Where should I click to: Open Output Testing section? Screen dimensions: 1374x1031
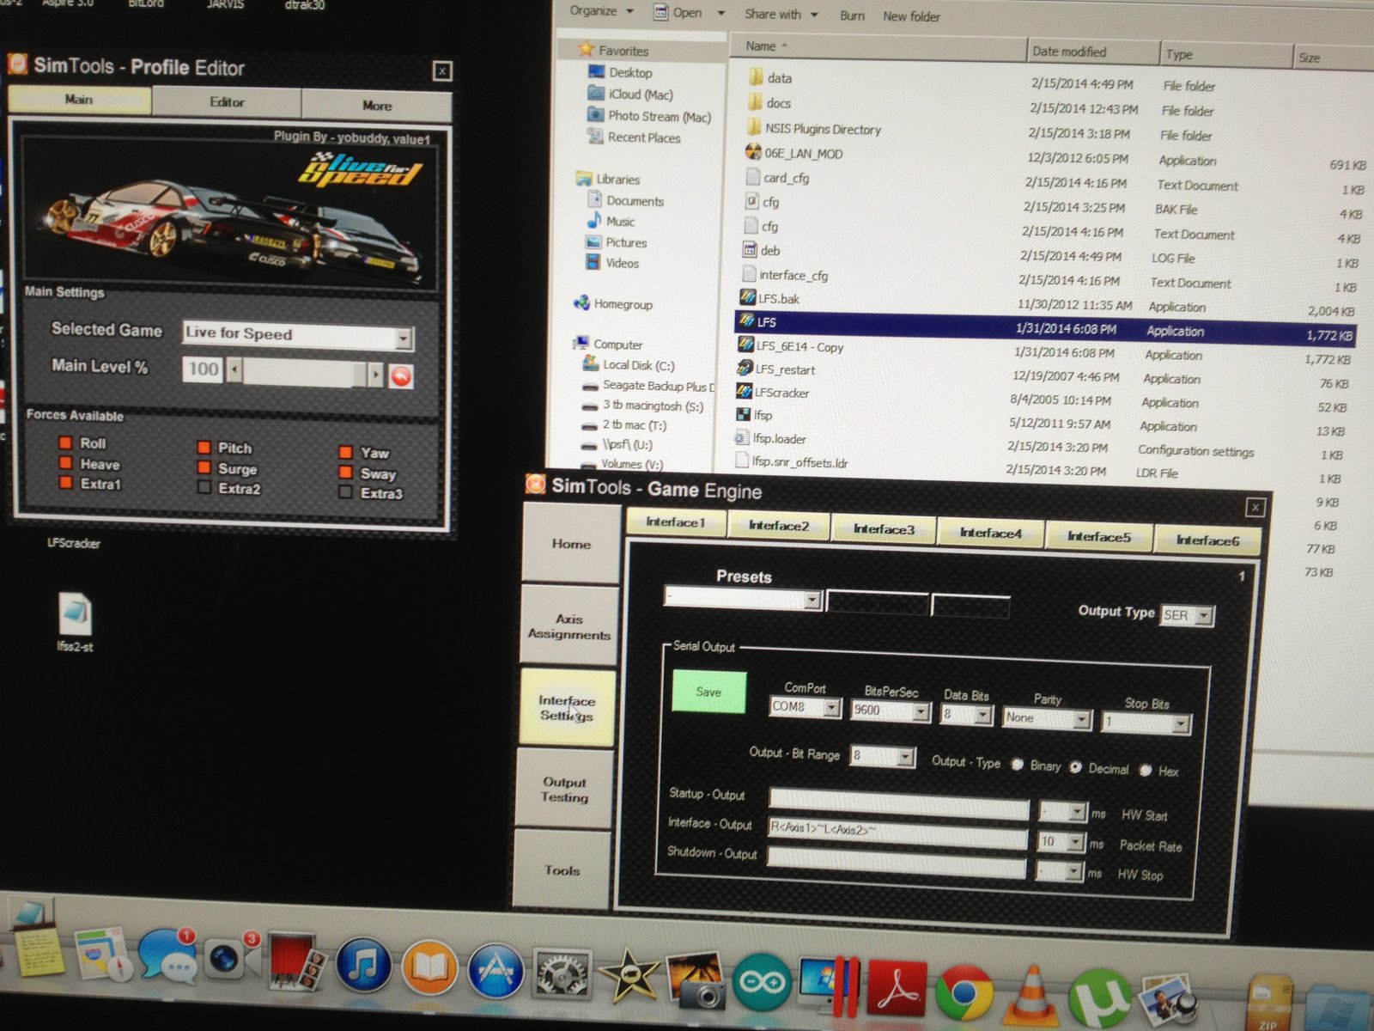(x=564, y=790)
